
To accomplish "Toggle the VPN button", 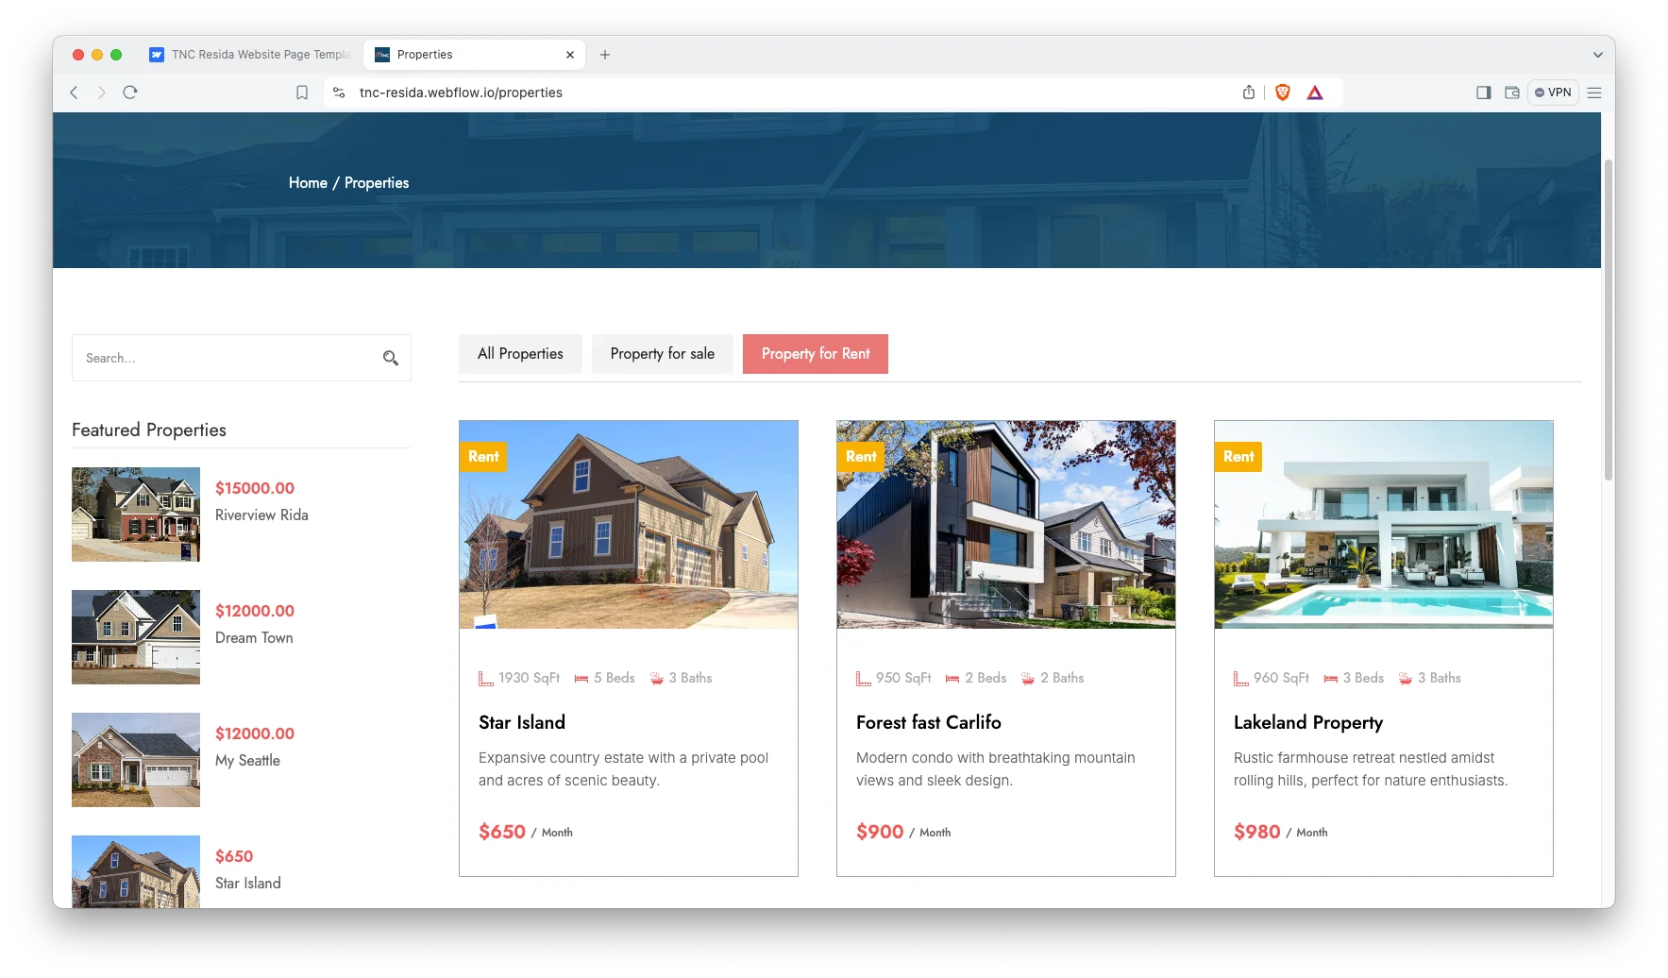I will (1553, 93).
